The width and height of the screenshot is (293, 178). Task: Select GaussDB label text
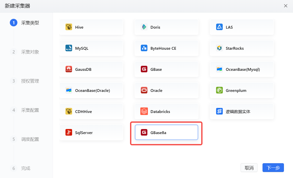point(83,70)
